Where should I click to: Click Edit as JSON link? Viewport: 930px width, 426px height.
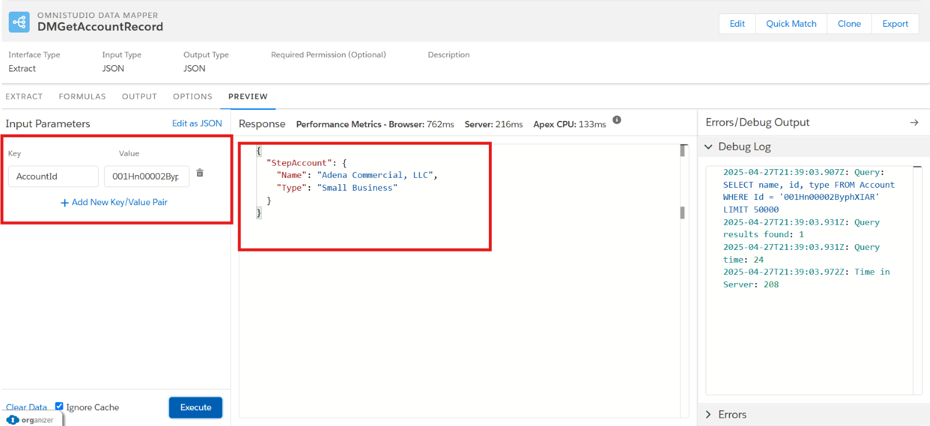click(x=196, y=123)
